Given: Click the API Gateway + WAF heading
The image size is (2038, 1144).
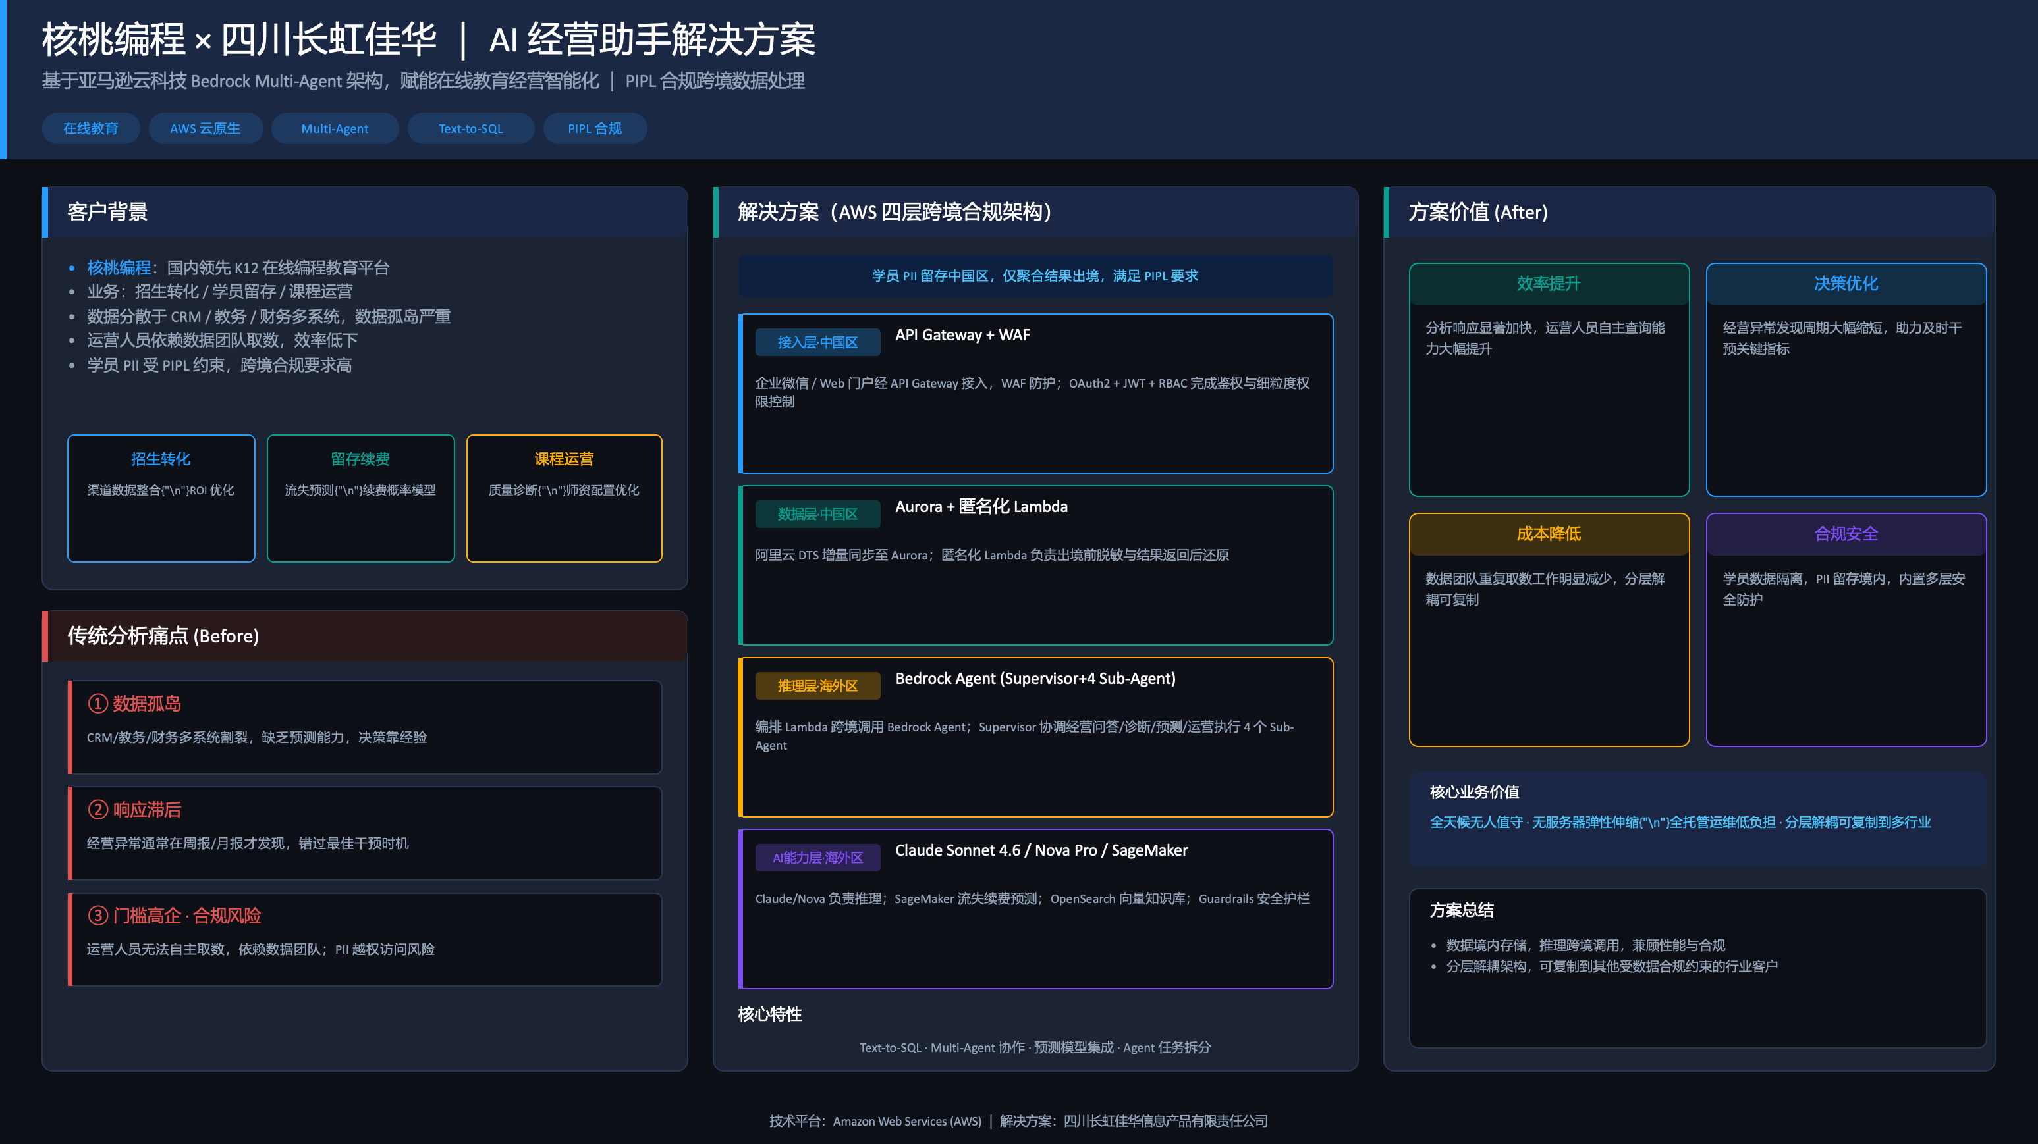Looking at the screenshot, I should 963,334.
